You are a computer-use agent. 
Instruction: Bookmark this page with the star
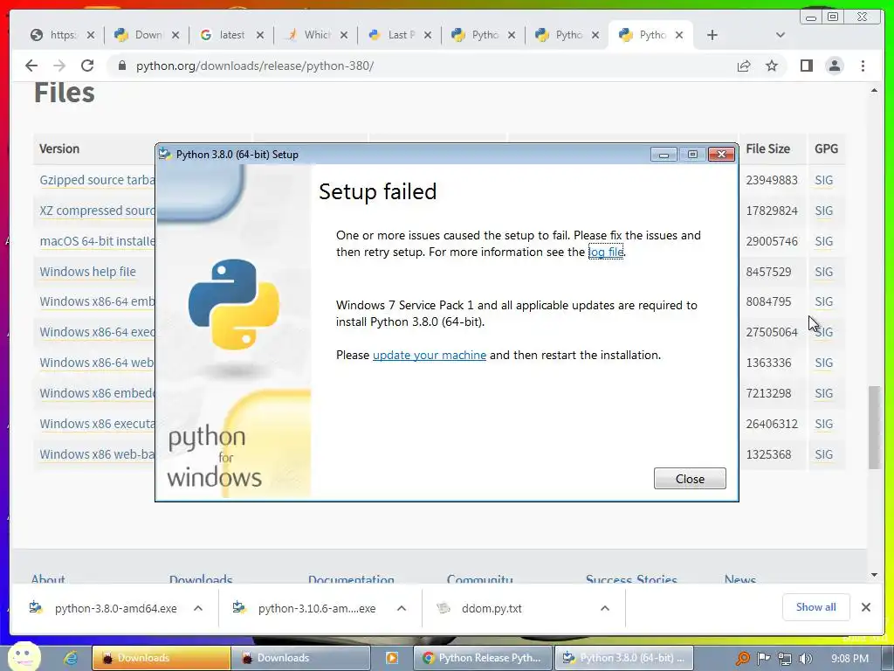point(772,66)
